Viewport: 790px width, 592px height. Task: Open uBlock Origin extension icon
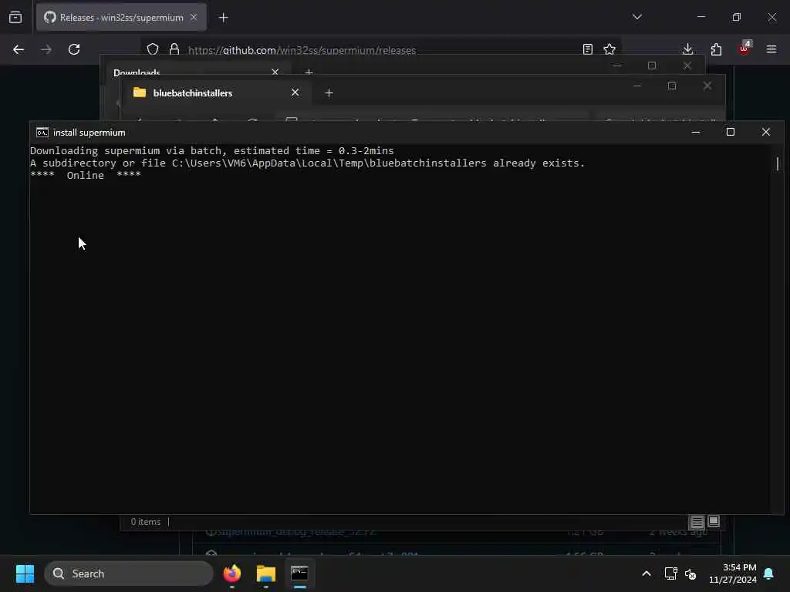pos(744,49)
